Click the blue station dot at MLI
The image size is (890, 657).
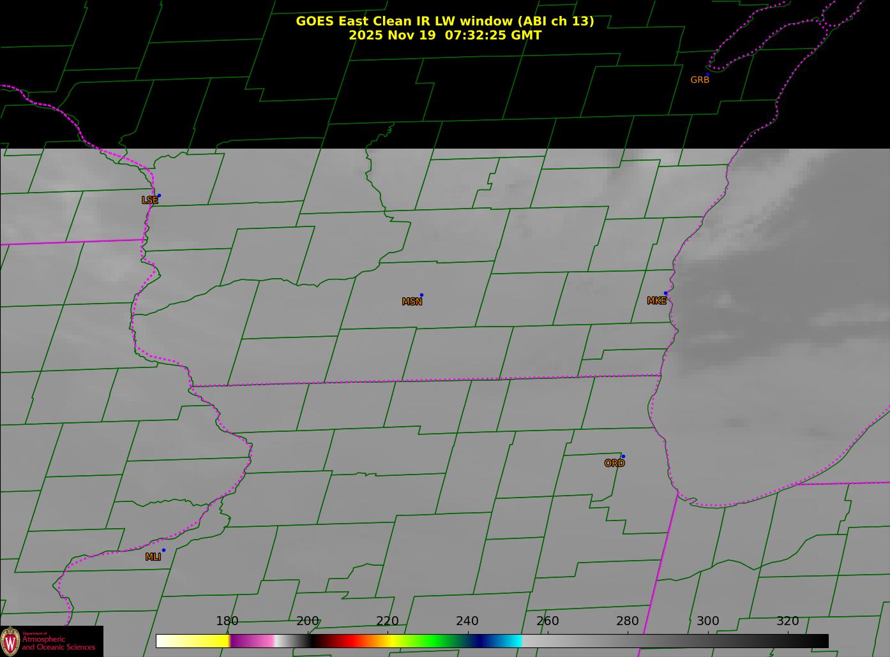click(163, 550)
